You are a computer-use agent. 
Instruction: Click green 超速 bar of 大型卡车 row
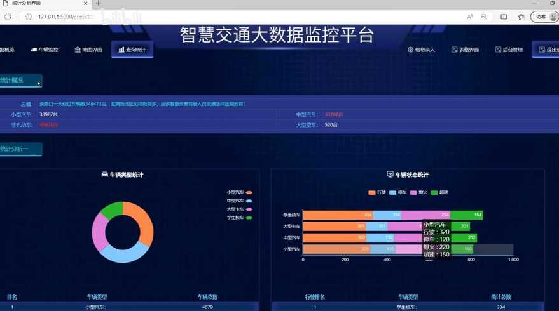pos(460,226)
